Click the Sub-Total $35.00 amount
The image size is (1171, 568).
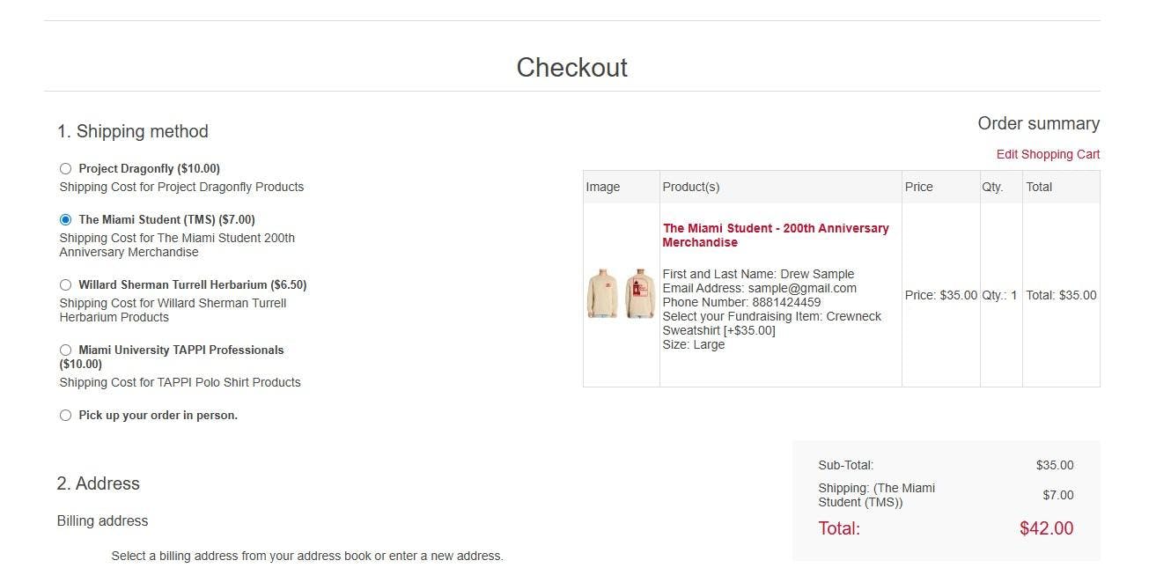coord(1054,465)
